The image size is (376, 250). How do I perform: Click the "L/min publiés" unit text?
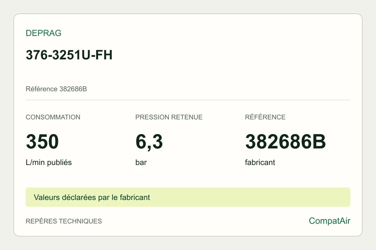click(x=49, y=162)
